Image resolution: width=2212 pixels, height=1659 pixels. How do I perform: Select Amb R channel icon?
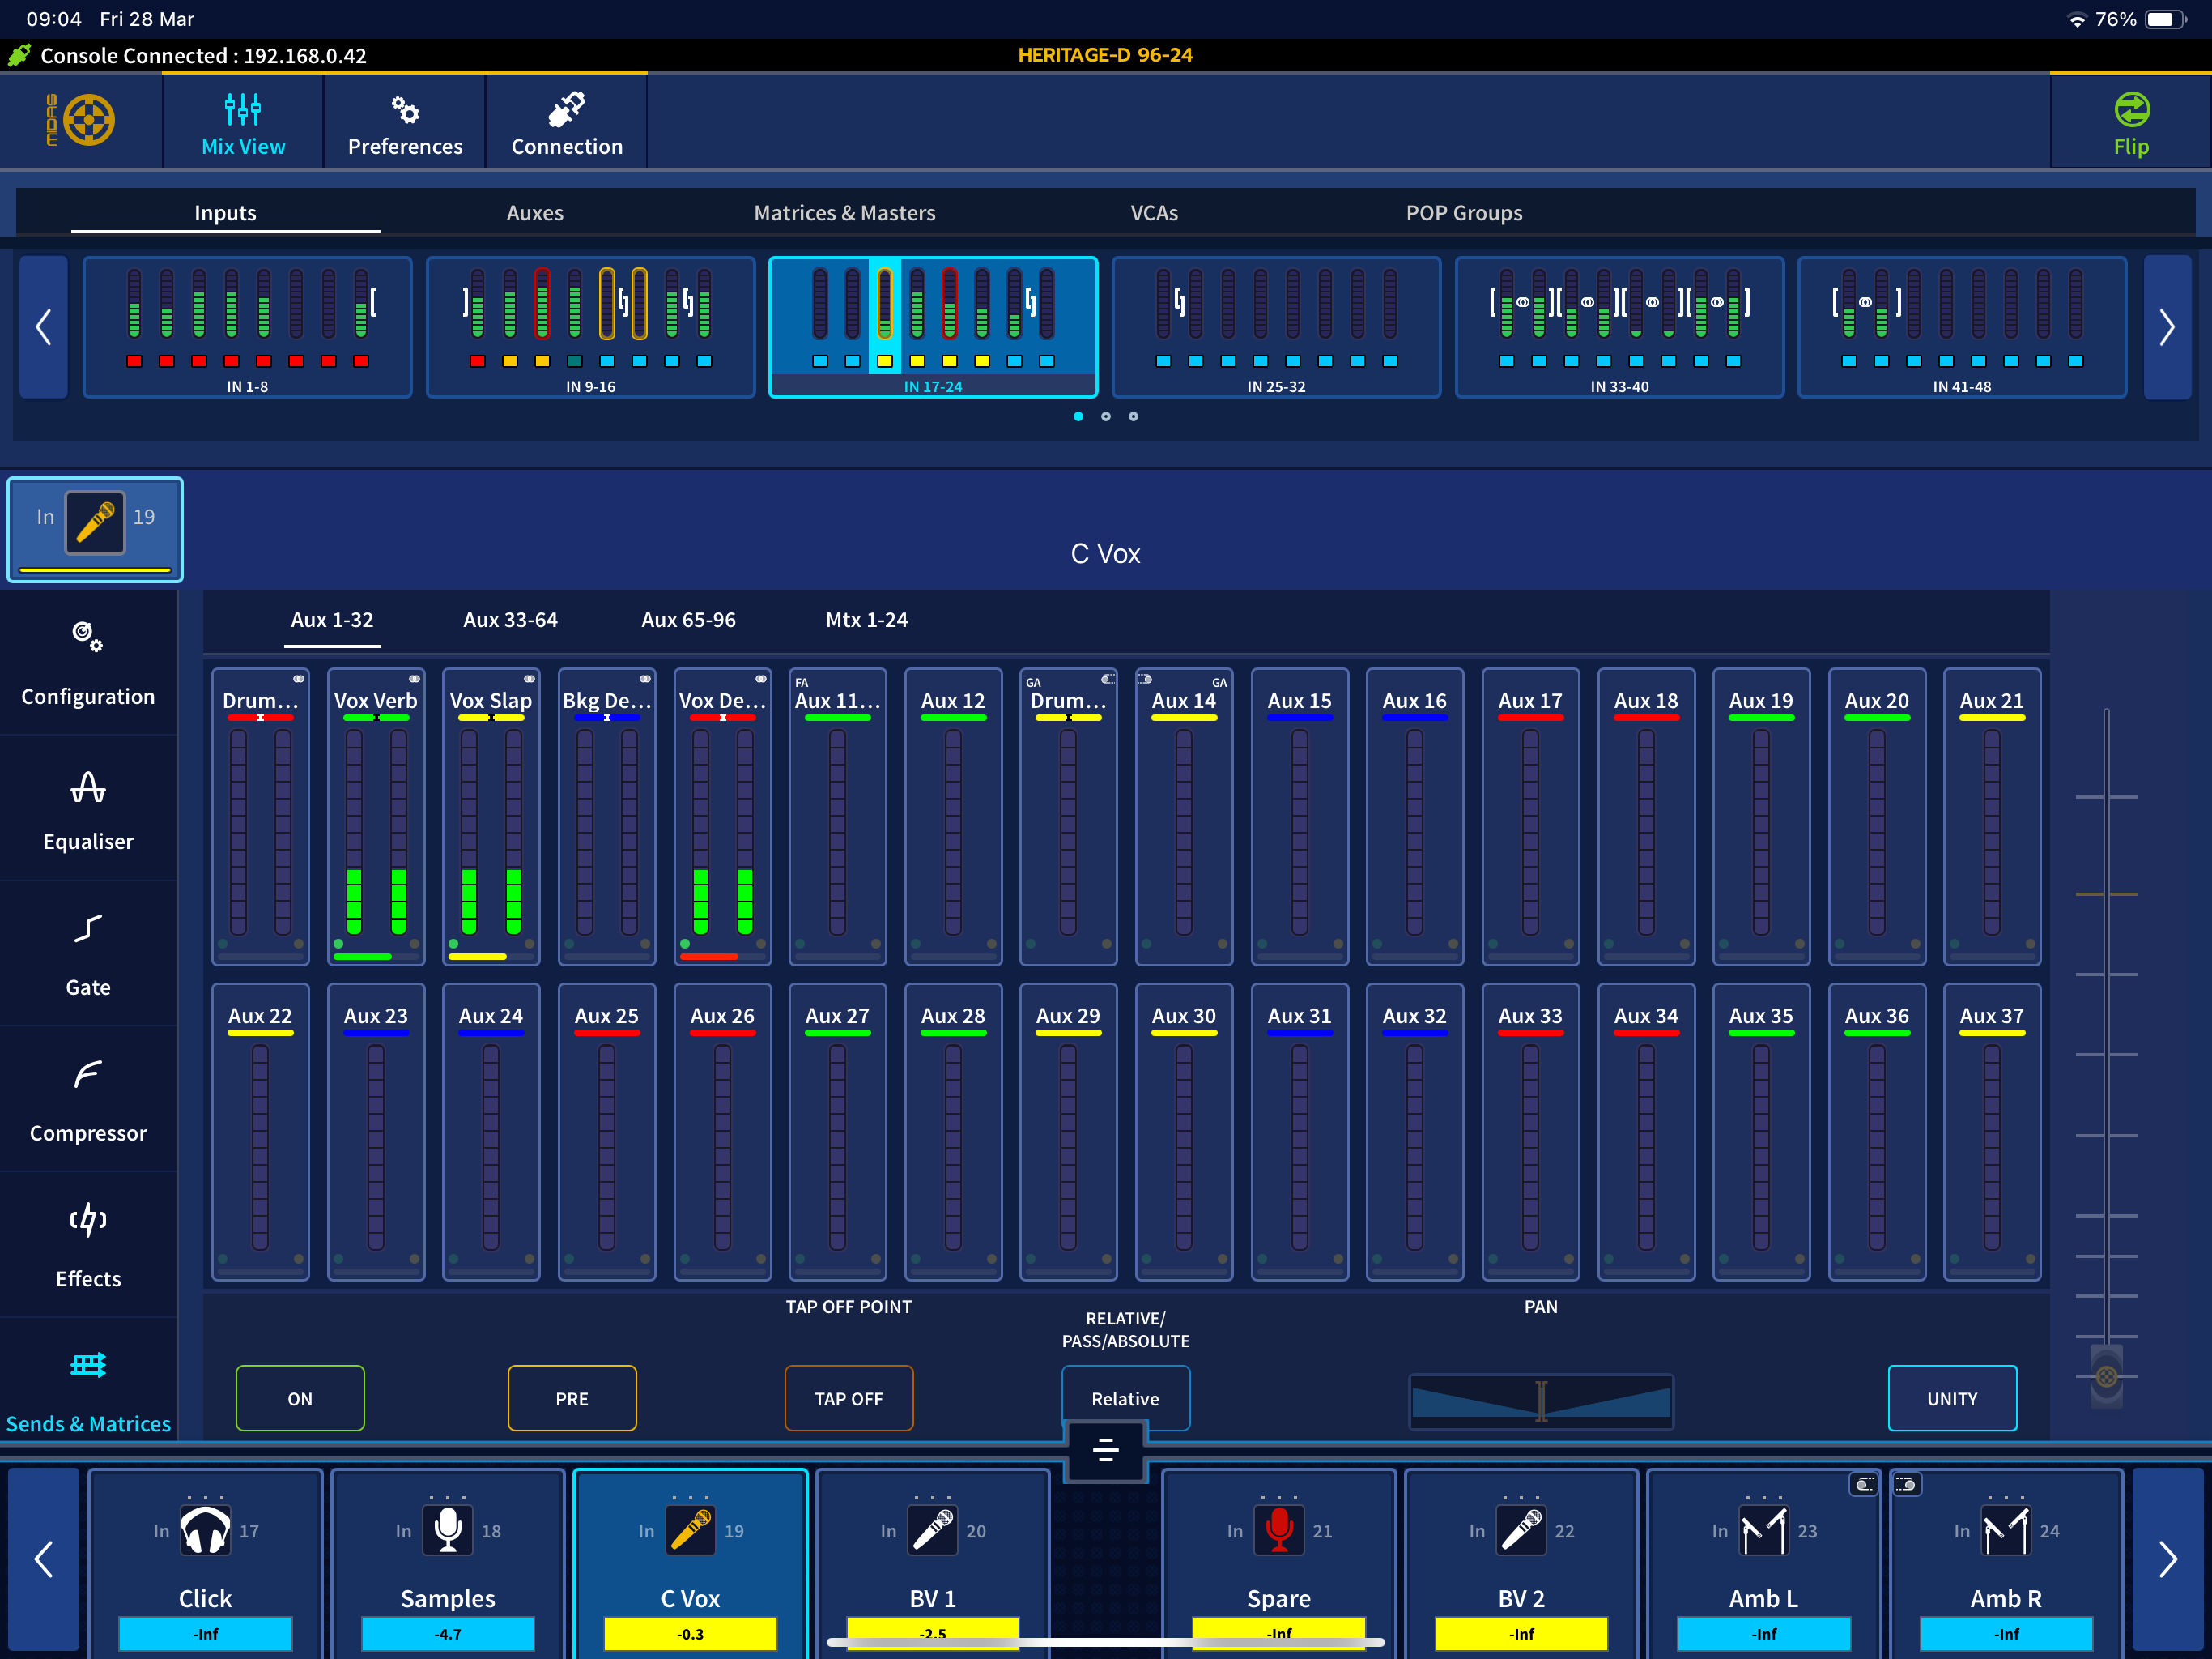point(2006,1530)
